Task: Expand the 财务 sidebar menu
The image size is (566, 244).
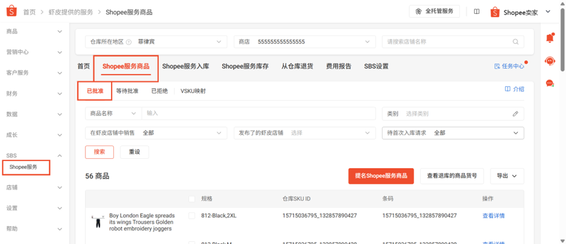Action: (x=34, y=94)
